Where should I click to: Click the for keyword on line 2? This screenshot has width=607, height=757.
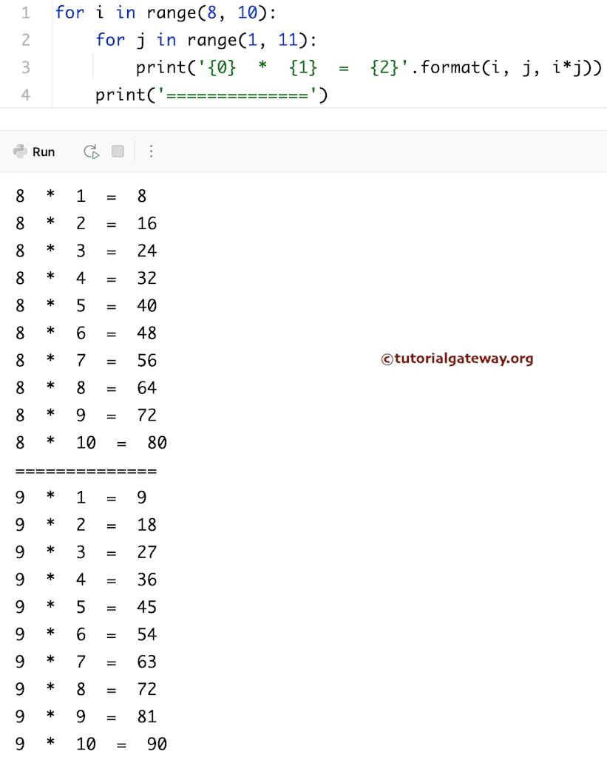[111, 40]
